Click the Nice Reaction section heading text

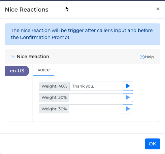click(x=33, y=57)
